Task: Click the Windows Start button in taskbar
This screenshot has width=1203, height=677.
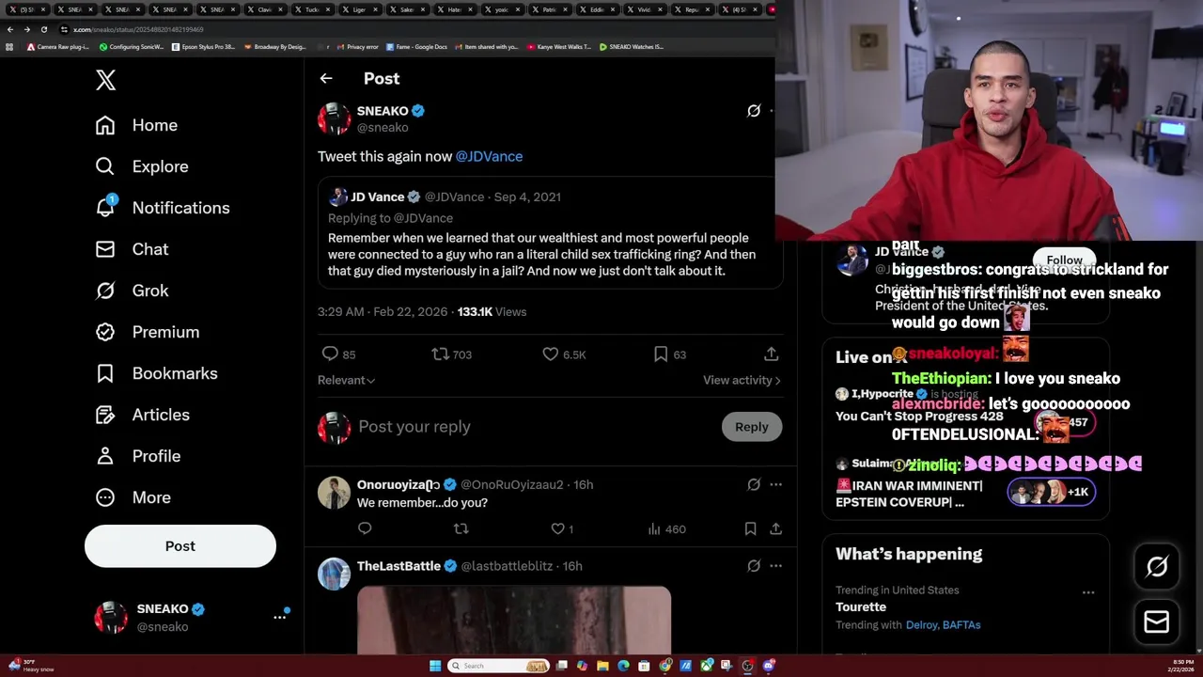Action: coord(435,666)
